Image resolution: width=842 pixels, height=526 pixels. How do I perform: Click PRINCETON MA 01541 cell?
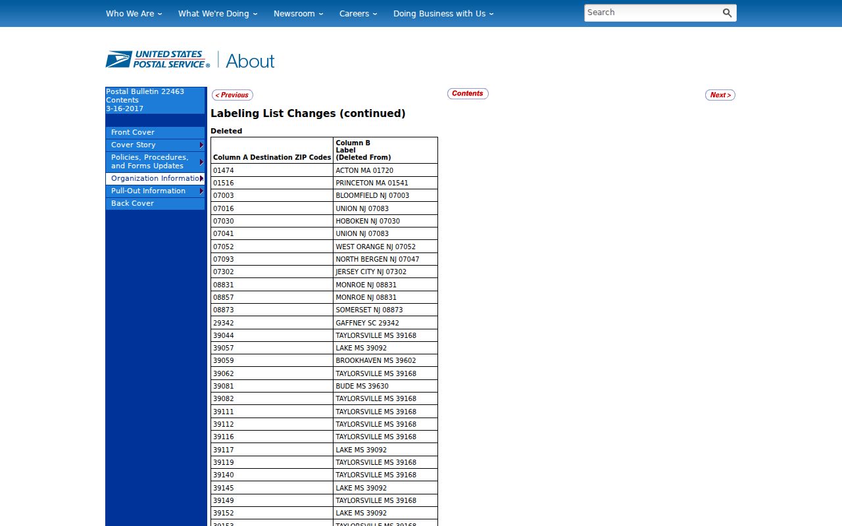pos(385,183)
